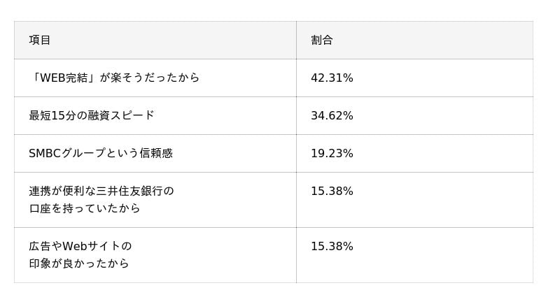Select the 最短15分の融資スピード cell
The image size is (560, 304).
[92, 115]
